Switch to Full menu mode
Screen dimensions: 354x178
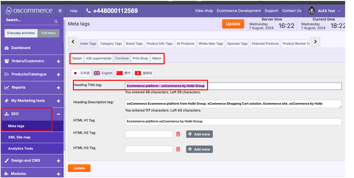click(49, 33)
